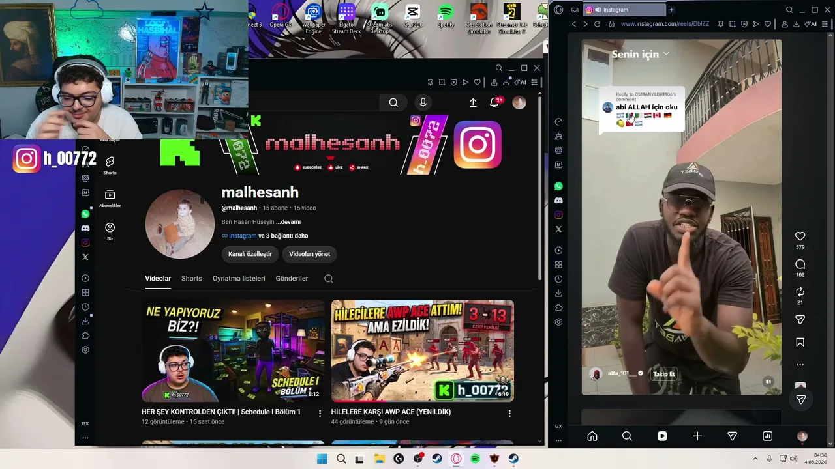Open more options for Schedule I Bölüm 1 video
This screenshot has height=469, width=835.
pyautogui.click(x=320, y=413)
